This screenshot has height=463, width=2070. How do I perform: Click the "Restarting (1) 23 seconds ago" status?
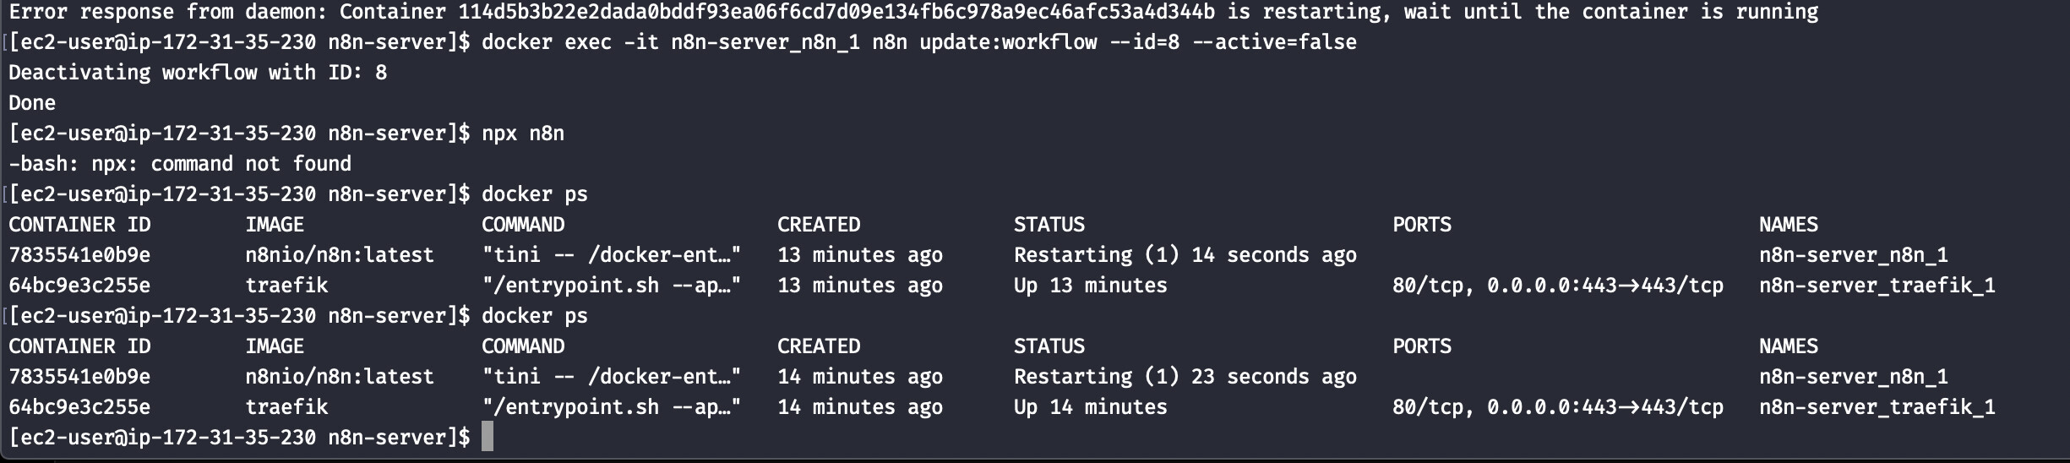pyautogui.click(x=1185, y=377)
